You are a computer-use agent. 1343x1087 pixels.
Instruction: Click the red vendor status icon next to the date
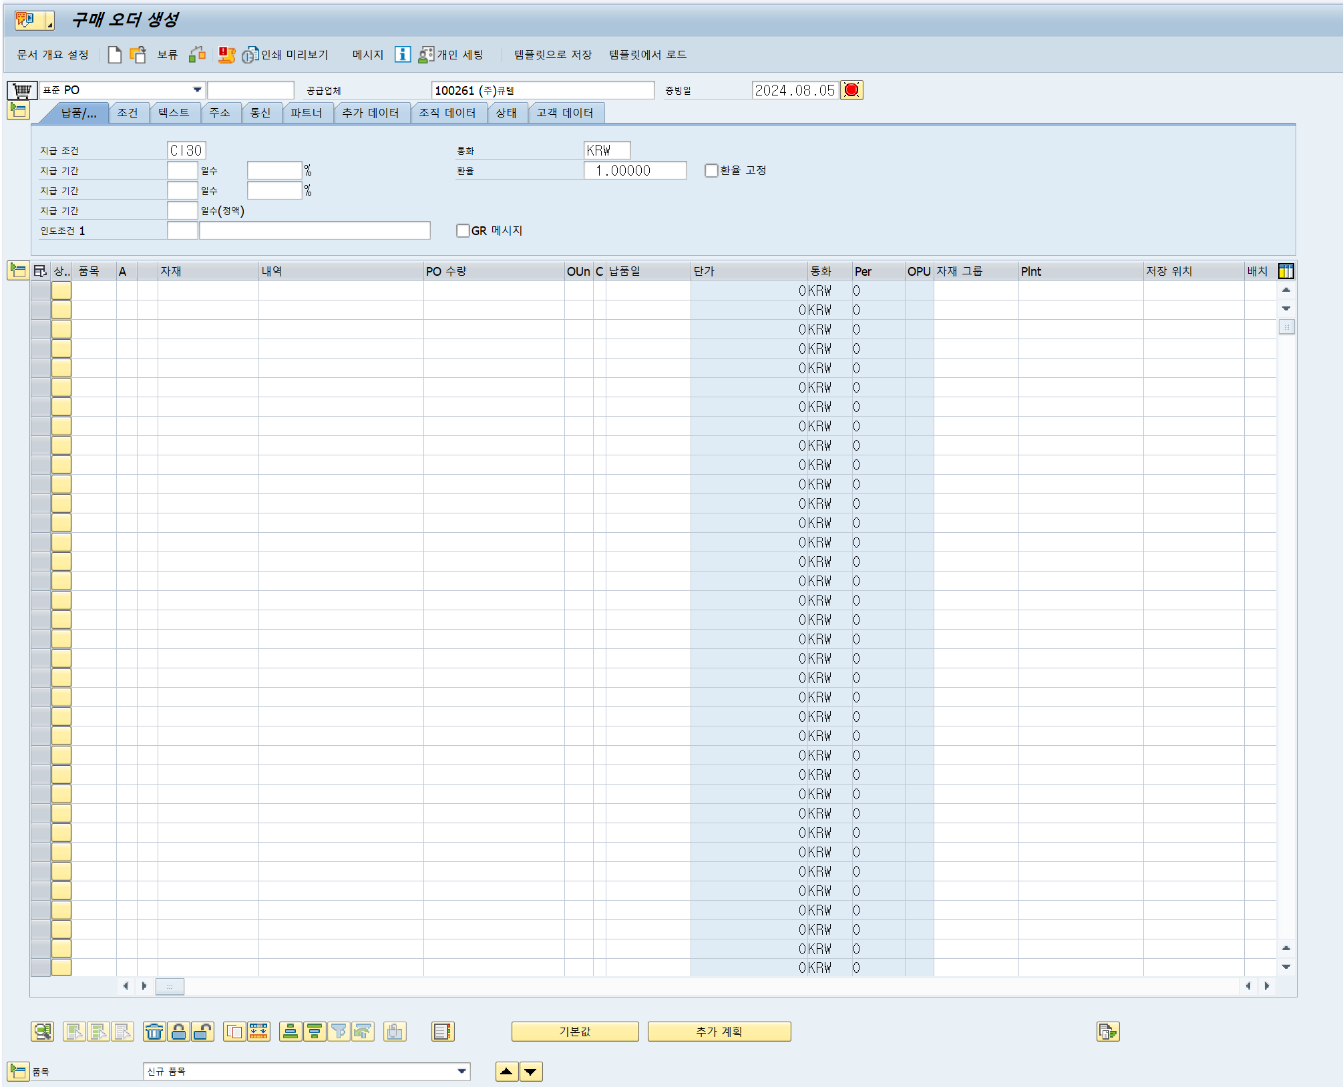click(x=851, y=90)
